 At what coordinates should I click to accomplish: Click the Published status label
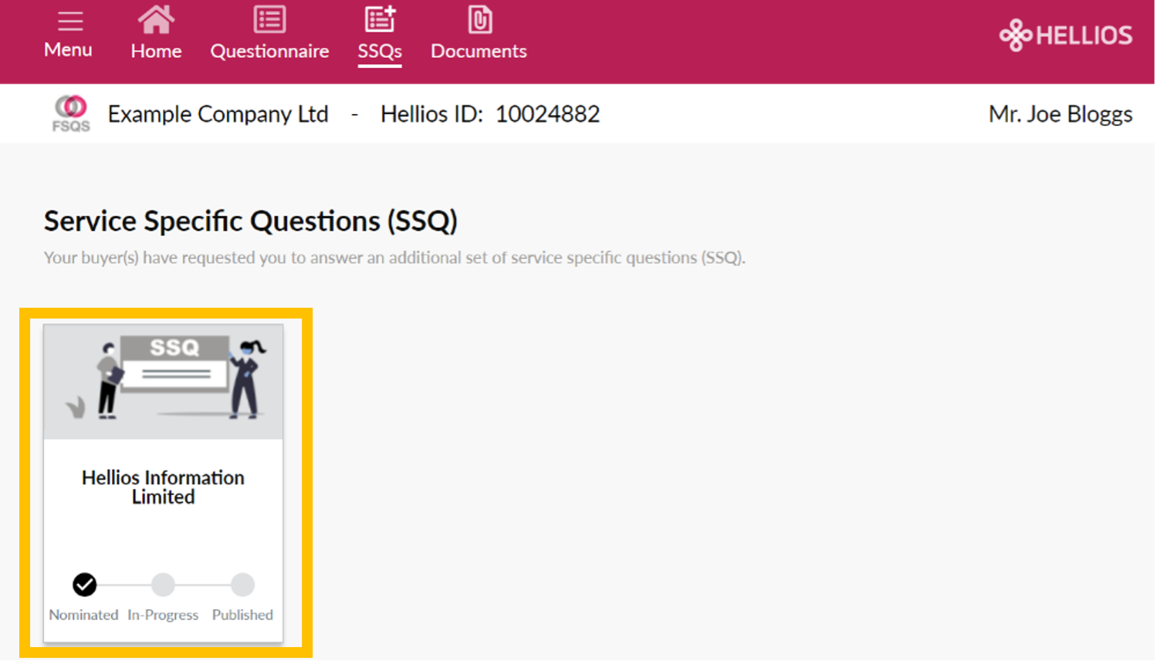[x=242, y=615]
